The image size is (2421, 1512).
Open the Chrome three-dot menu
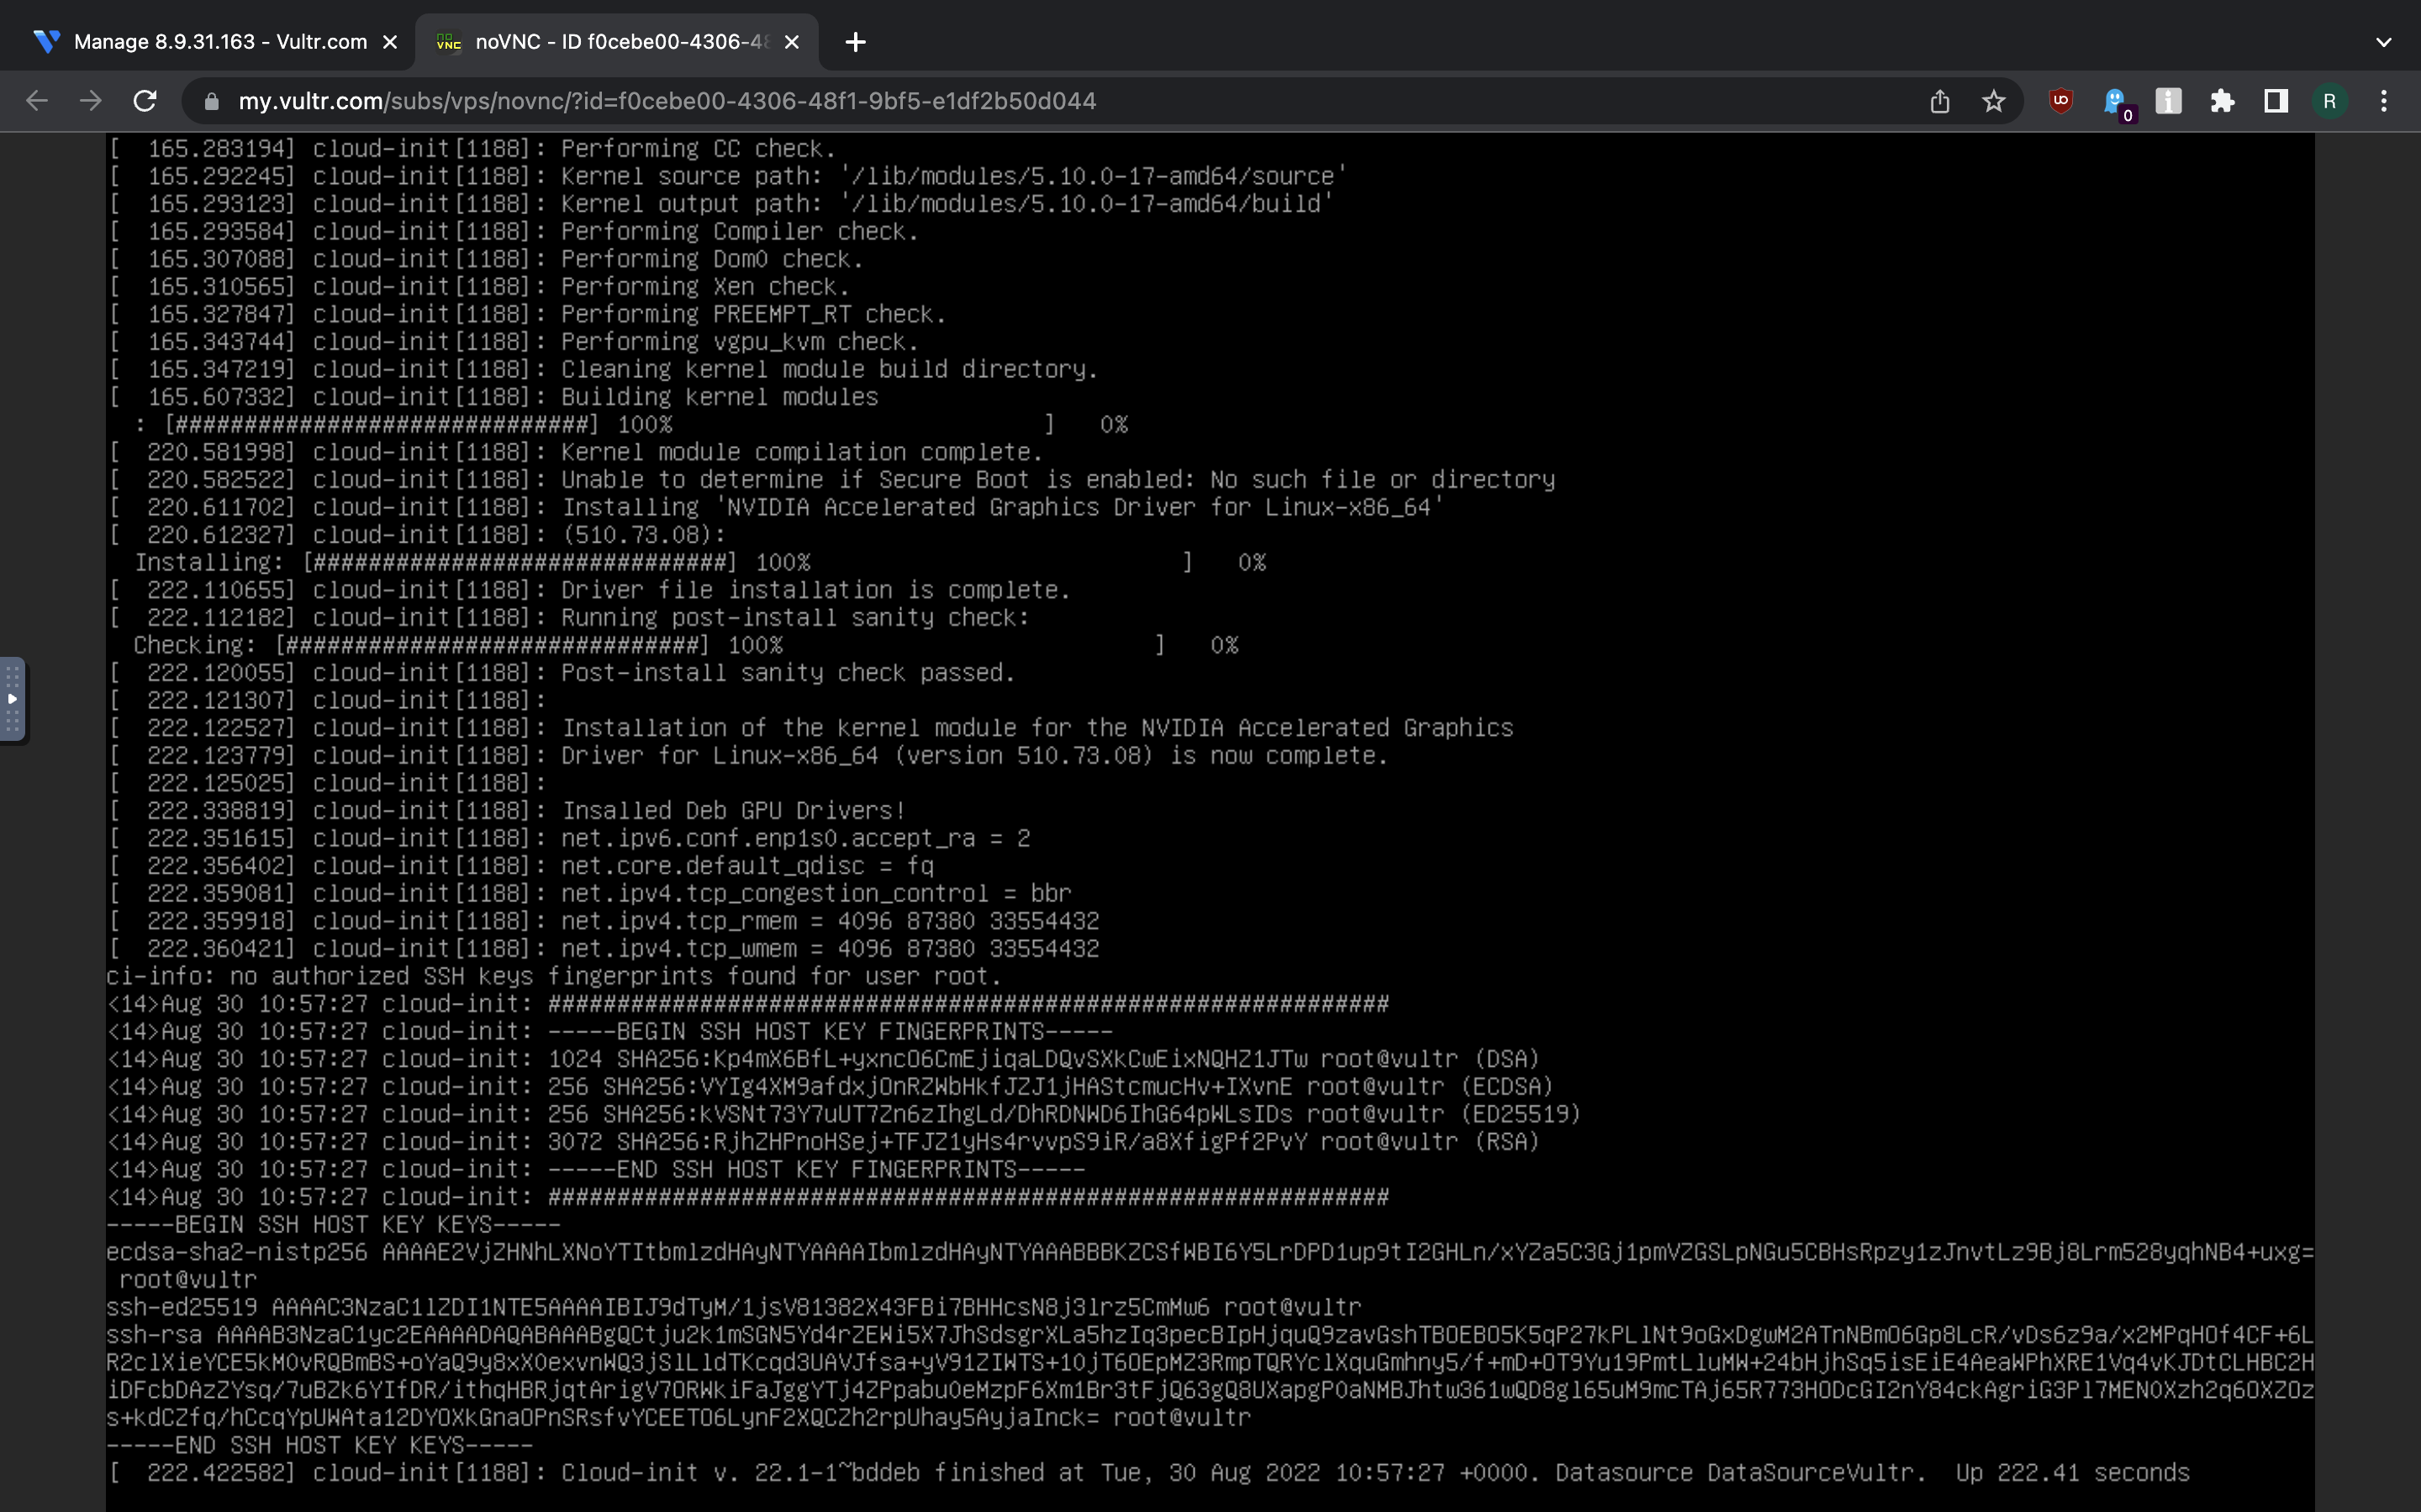(2384, 101)
